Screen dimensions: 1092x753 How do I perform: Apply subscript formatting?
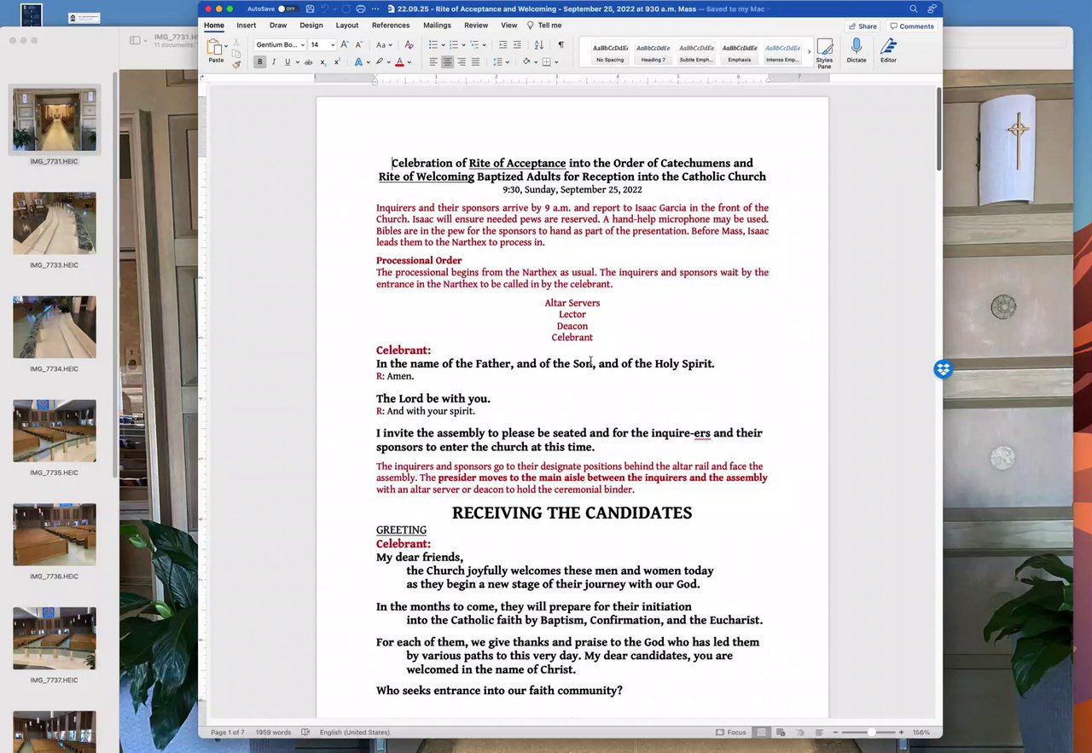pyautogui.click(x=322, y=62)
